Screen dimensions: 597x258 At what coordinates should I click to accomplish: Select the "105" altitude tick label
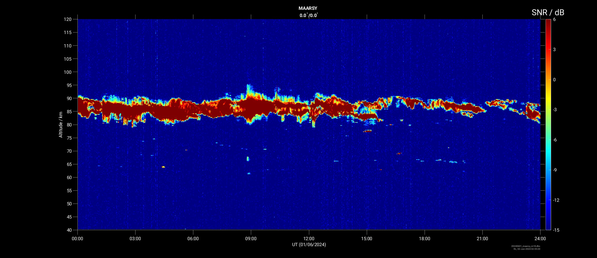coord(68,59)
